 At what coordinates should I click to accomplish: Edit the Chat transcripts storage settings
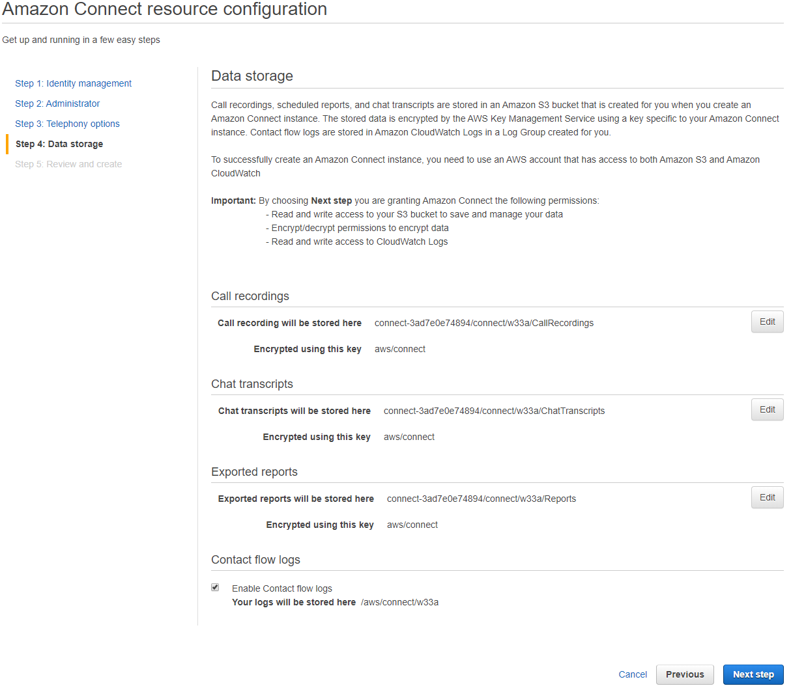tap(767, 409)
